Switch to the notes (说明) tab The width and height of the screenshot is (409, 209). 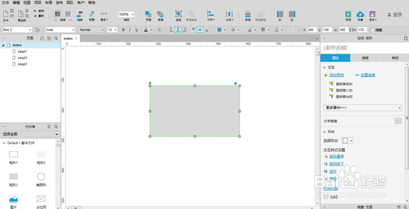[x=365, y=58]
